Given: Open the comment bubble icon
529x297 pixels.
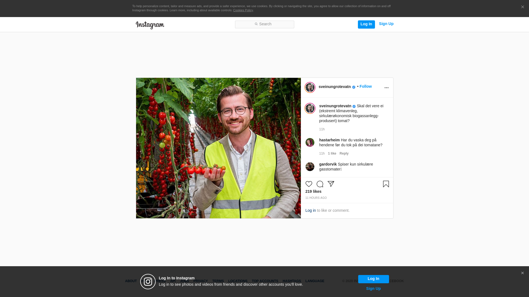Looking at the screenshot, I should point(320,184).
